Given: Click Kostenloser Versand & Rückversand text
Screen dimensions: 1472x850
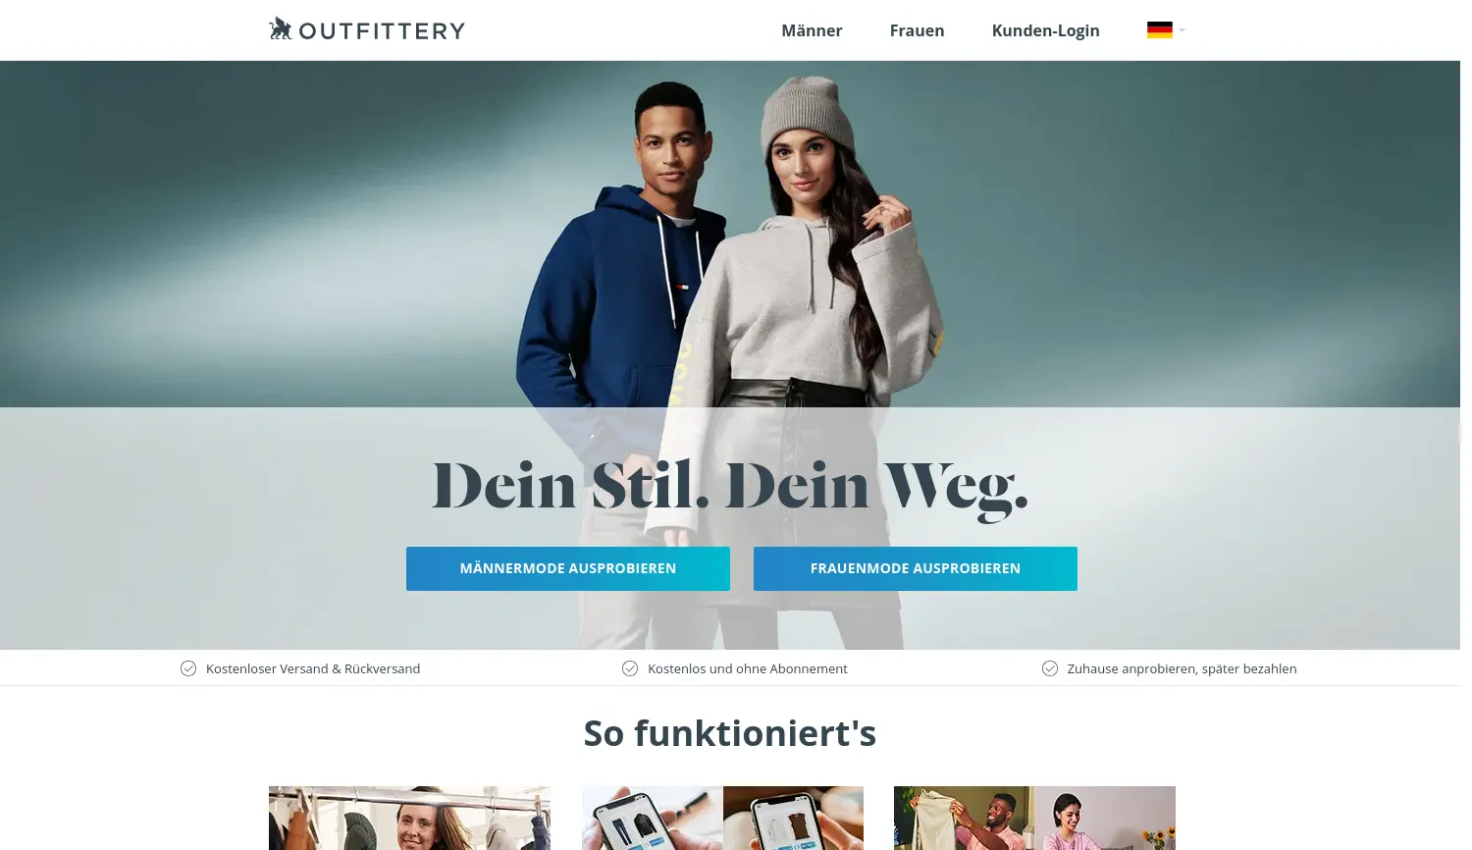Looking at the screenshot, I should [313, 668].
